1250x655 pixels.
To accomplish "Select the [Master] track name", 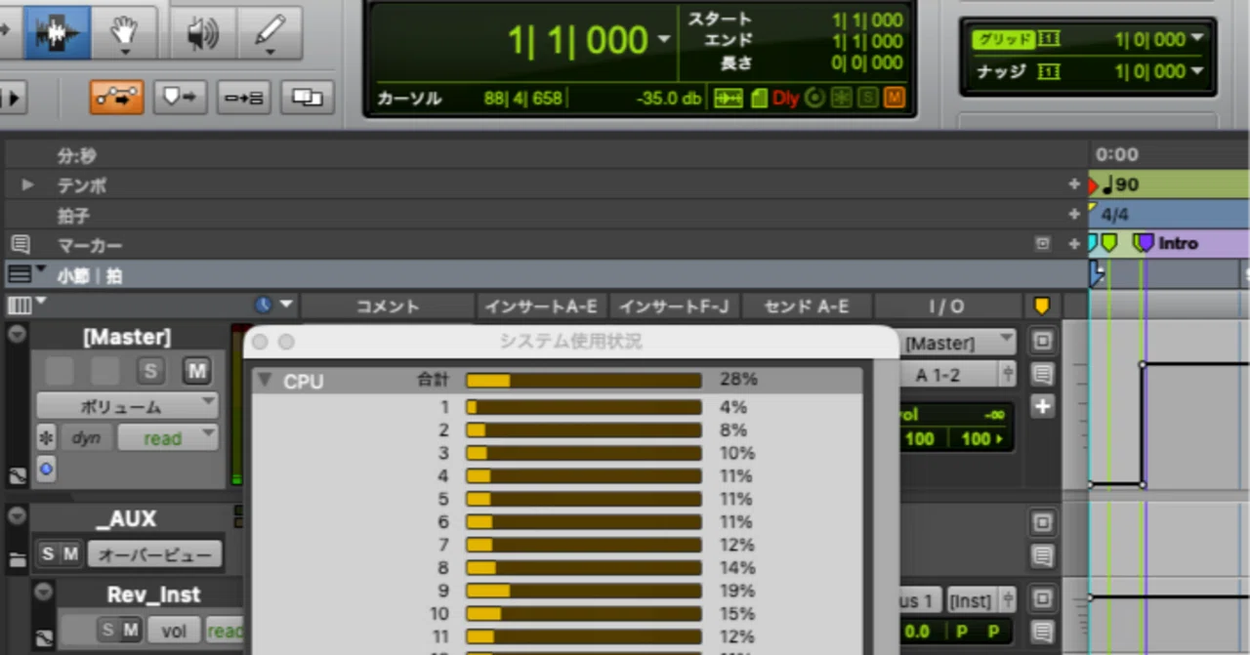I will [127, 337].
